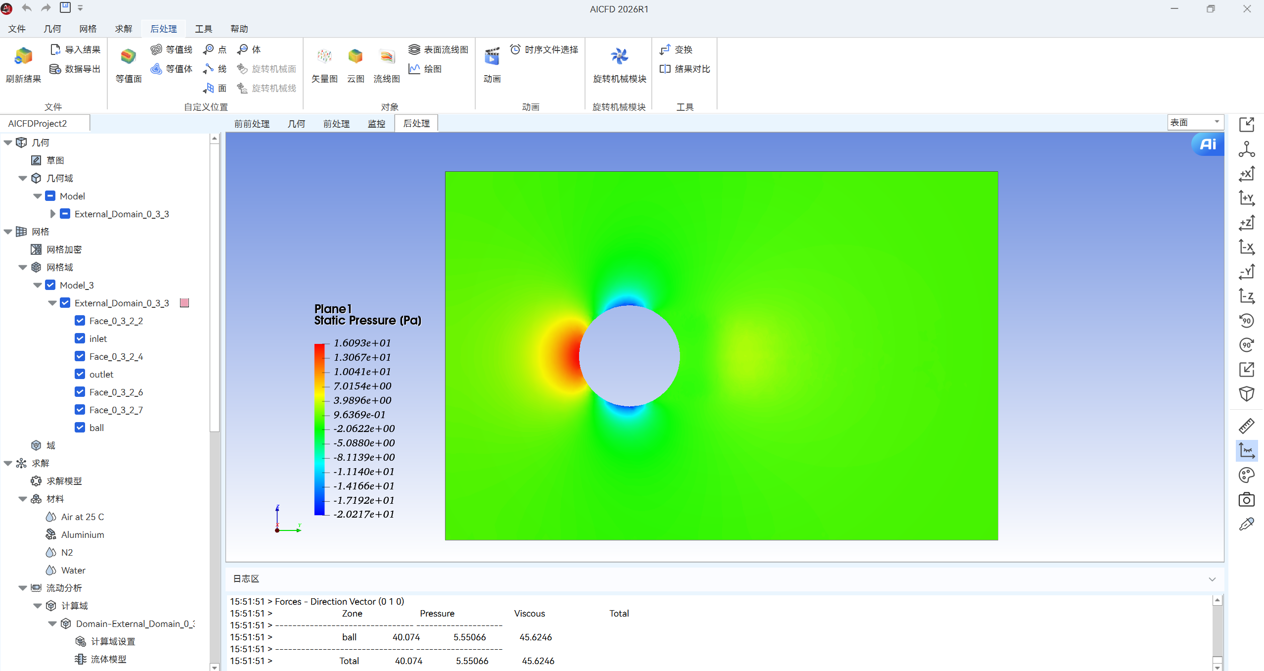Viewport: 1264px width, 671px height.
Task: Collapse the 几何 geometry tree node
Action: (x=8, y=143)
